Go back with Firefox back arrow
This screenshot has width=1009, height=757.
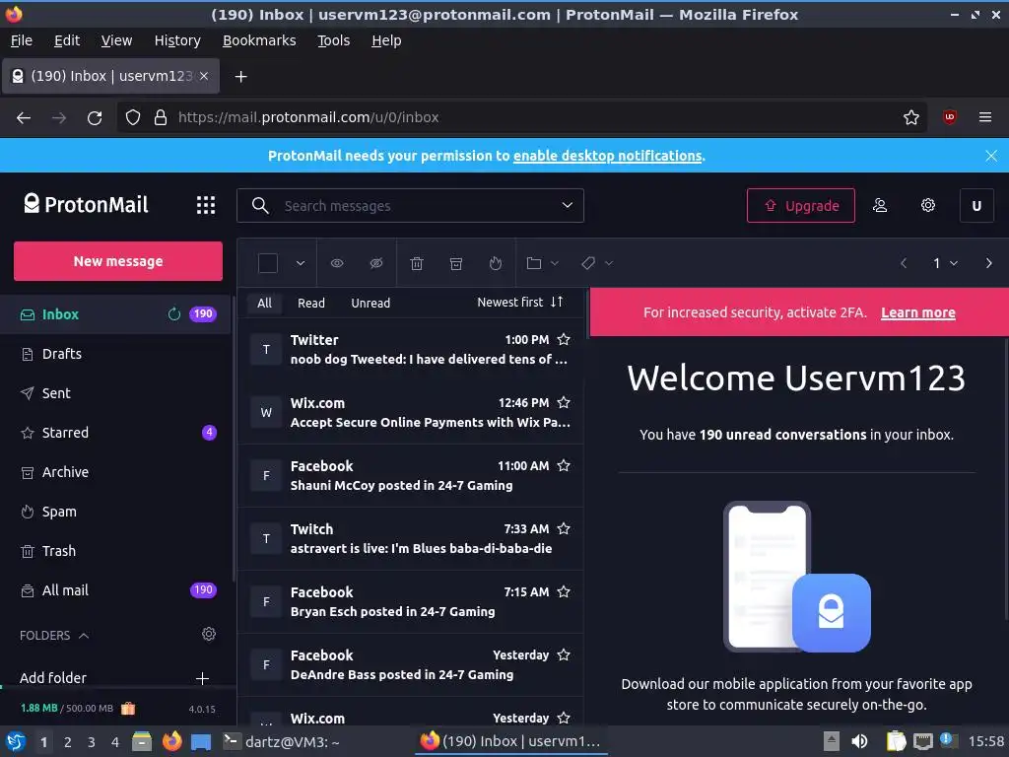24,118
